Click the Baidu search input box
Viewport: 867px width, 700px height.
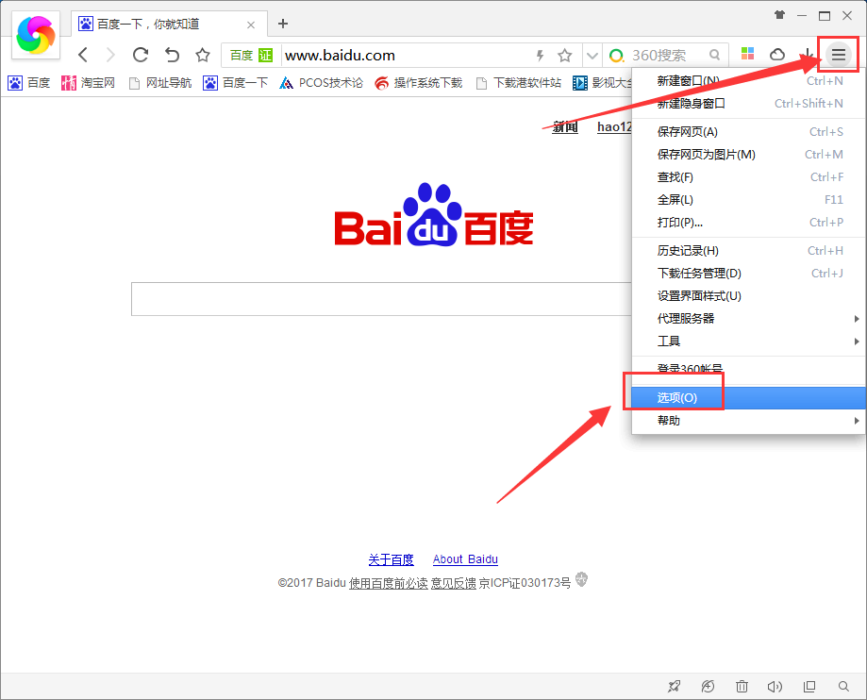click(x=381, y=299)
